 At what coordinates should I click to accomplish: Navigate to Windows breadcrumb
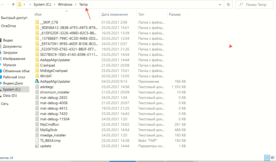pyautogui.click(x=65, y=5)
